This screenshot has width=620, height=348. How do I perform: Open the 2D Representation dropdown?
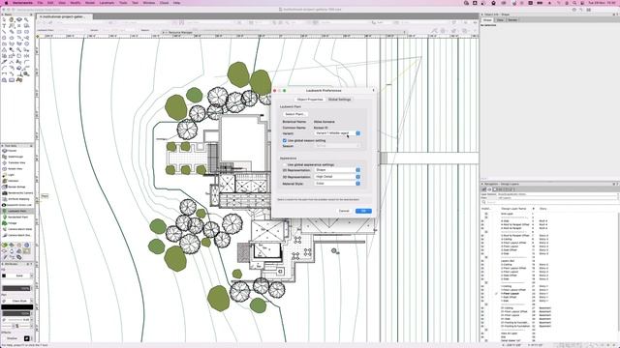(337, 170)
